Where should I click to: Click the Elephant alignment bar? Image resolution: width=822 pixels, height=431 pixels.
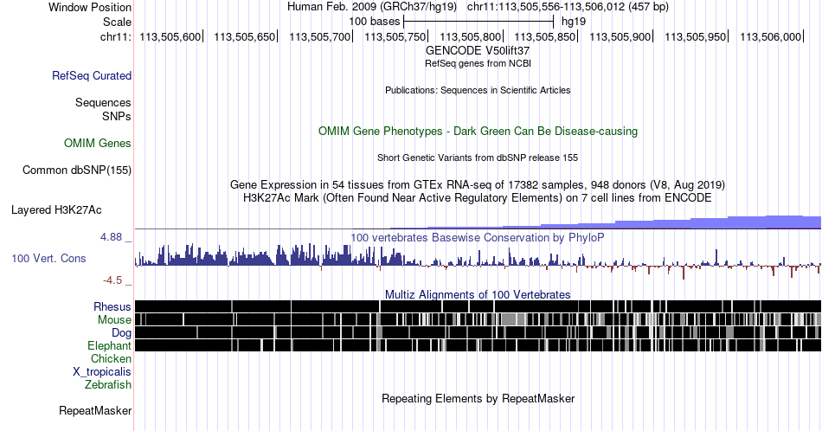[x=478, y=345]
